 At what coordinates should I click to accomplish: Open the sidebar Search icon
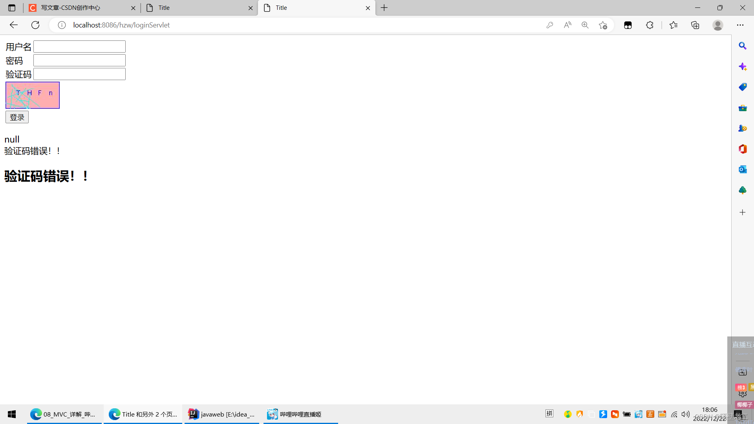click(742, 46)
